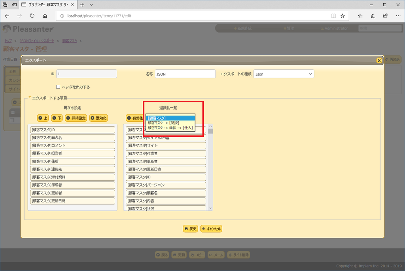This screenshot has height=271, width=405.
Task: Click the コピー button in footer
Action: coord(197,255)
